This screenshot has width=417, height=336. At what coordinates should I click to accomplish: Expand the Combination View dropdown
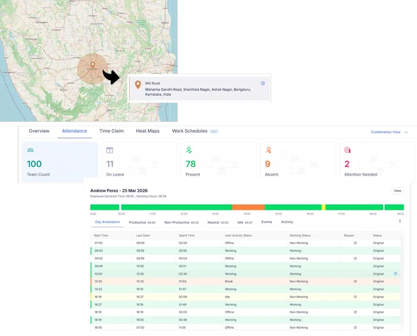coord(389,132)
